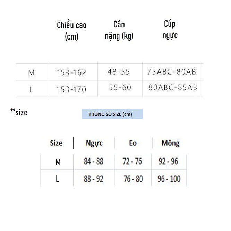This screenshot has height=231, width=231.
Task: Select the 88-92 bust measurement cell
Action: (x=93, y=179)
